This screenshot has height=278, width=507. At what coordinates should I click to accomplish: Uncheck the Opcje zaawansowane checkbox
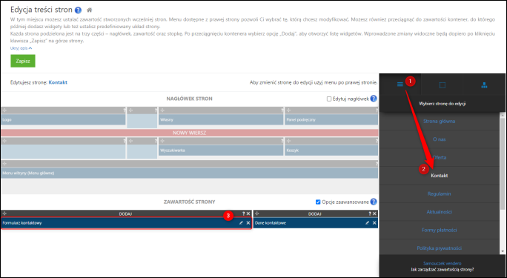point(318,202)
